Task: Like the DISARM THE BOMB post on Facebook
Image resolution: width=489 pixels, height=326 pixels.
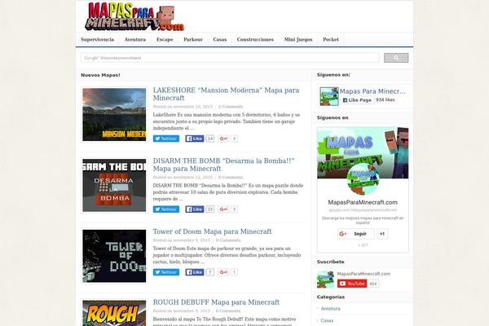Action: tap(195, 209)
